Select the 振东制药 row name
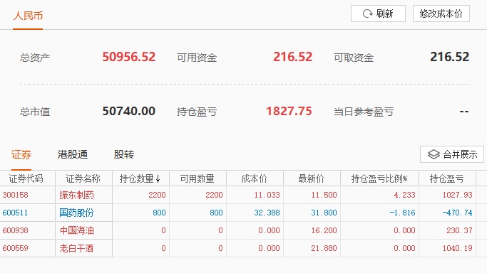The width and height of the screenshot is (487, 273). pos(76,195)
